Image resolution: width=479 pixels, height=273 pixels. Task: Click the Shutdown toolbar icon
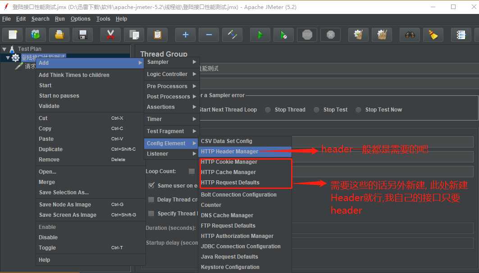(x=331, y=35)
